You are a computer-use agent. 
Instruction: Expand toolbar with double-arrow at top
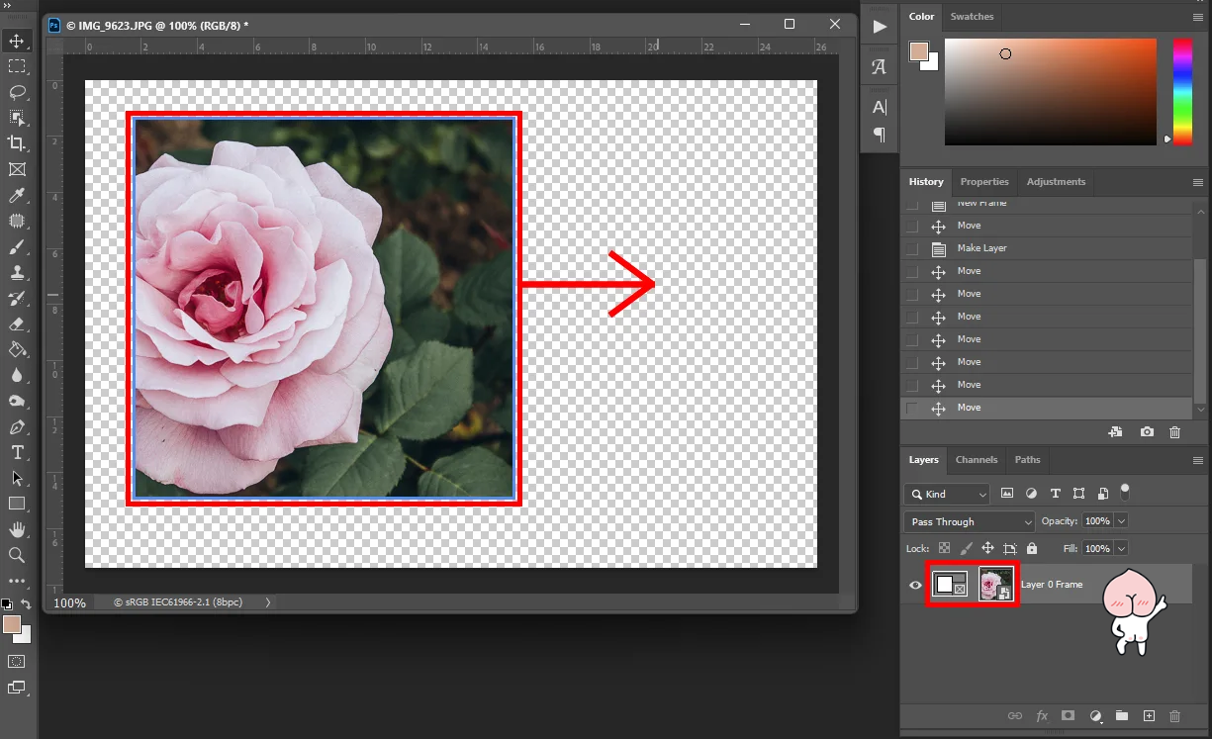(x=9, y=6)
